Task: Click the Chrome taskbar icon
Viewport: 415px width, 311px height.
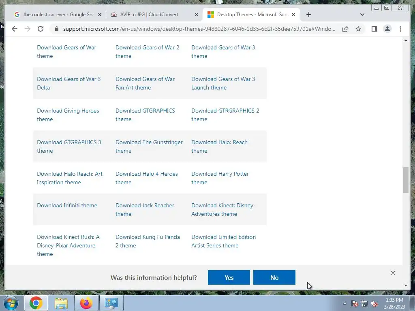Action: click(x=36, y=303)
